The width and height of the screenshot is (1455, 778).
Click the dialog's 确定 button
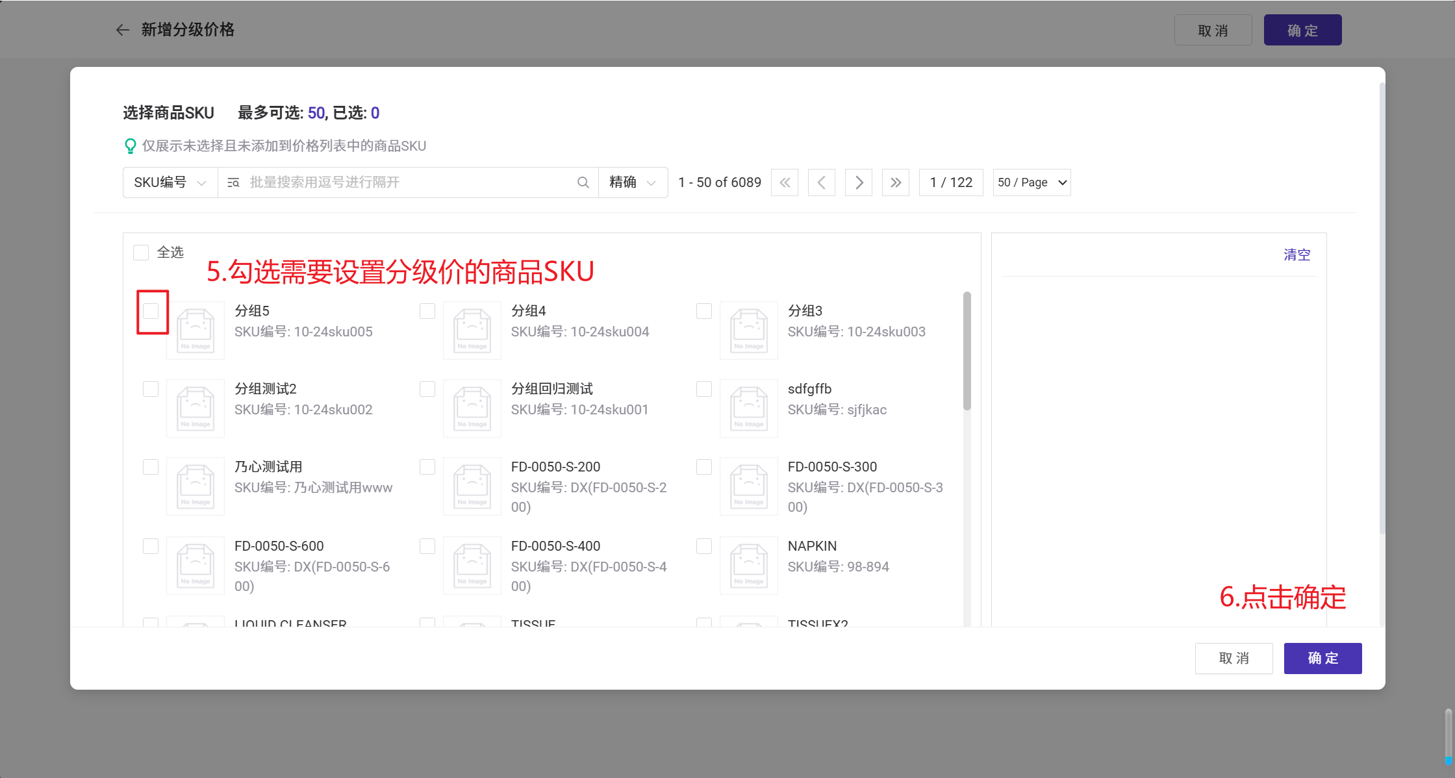[x=1322, y=659]
